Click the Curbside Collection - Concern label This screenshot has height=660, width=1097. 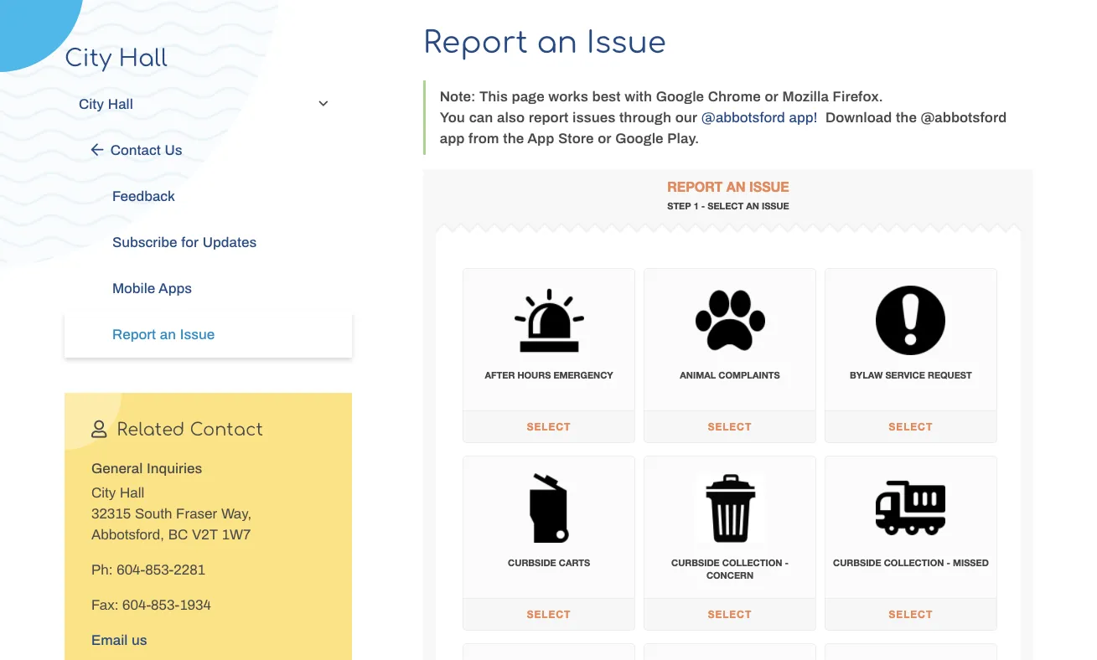tap(730, 569)
